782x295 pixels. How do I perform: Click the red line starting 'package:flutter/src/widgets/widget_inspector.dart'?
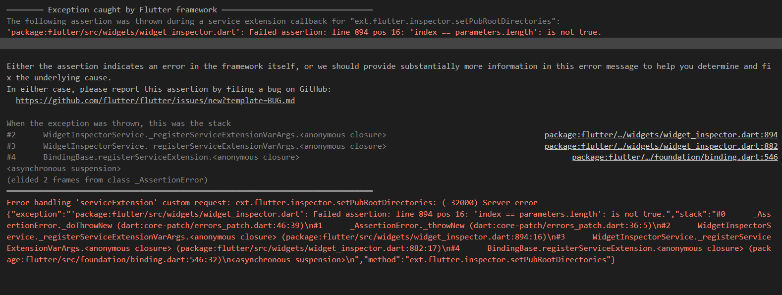[304, 32]
